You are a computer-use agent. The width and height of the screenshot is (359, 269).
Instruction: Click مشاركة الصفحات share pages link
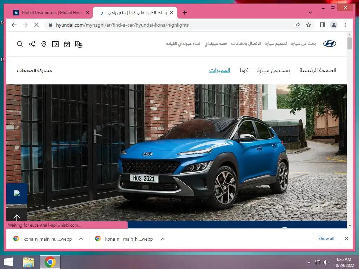pyautogui.click(x=34, y=70)
